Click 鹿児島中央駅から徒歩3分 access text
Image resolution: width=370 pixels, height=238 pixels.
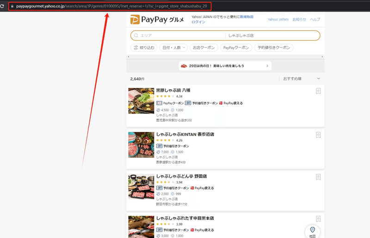pyautogui.click(x=174, y=120)
